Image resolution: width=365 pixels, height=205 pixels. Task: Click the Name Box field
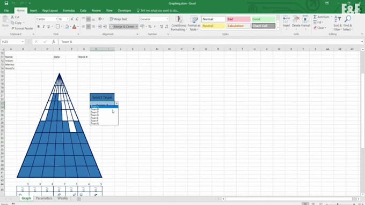tap(12, 42)
